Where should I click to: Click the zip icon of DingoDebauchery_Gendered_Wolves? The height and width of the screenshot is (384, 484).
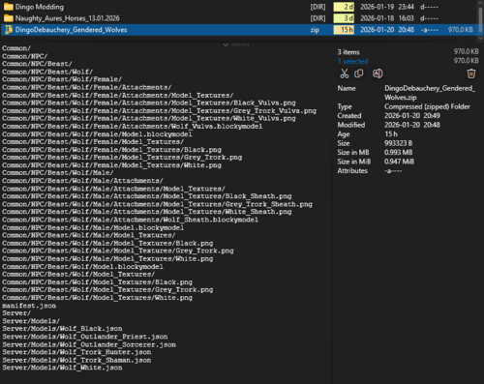[9, 30]
